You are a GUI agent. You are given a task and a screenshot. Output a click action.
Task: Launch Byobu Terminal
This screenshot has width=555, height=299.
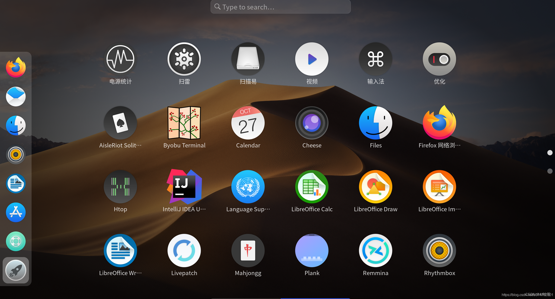184,123
